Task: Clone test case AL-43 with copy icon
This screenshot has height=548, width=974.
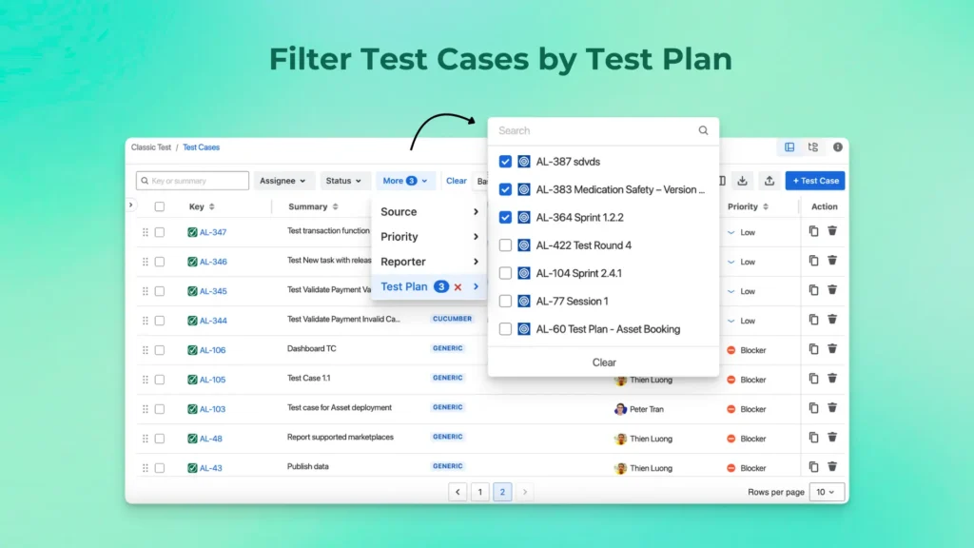Action: point(814,466)
